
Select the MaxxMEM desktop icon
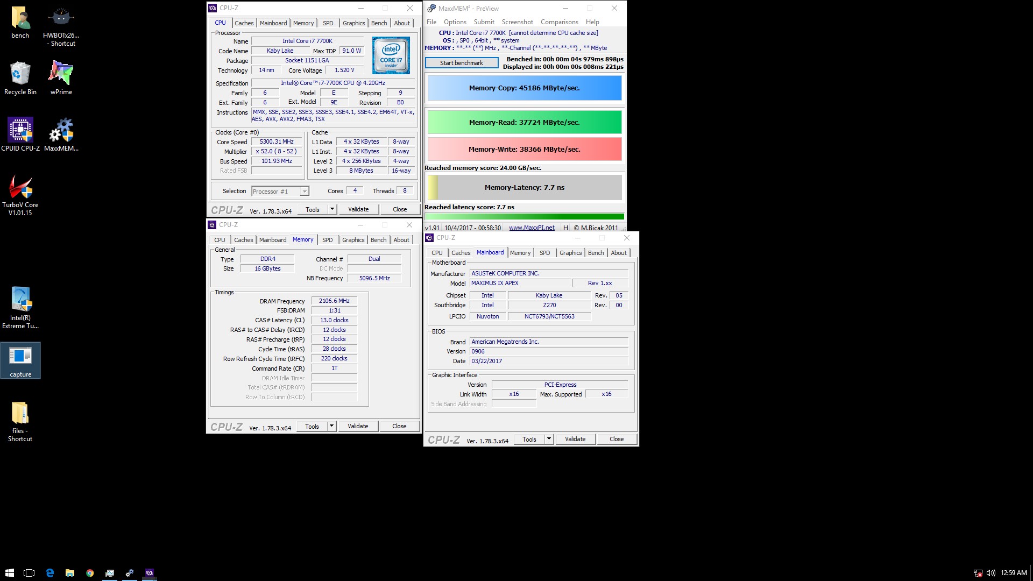point(61,134)
